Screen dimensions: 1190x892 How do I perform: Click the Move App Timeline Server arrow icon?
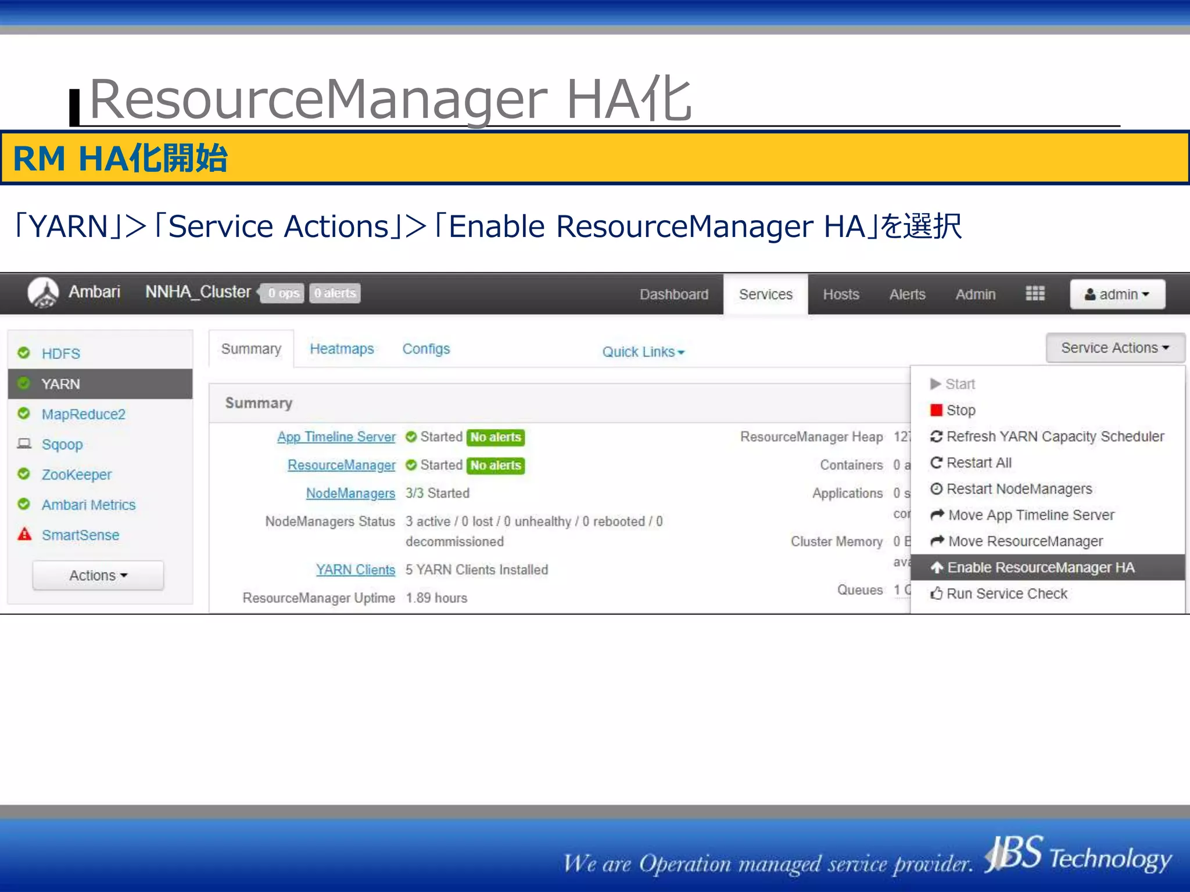click(x=937, y=515)
